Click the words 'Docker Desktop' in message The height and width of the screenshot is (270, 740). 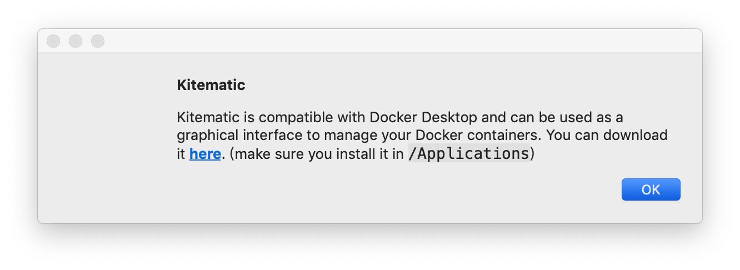(421, 118)
